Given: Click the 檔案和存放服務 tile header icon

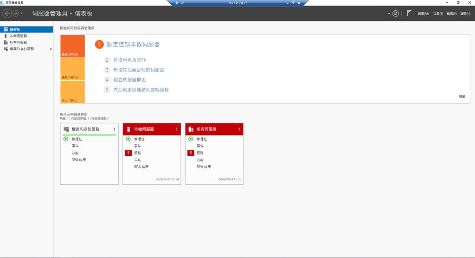Looking at the screenshot, I should coord(66,129).
